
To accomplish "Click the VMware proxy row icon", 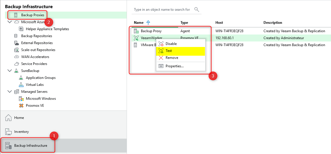I will (x=136, y=45).
